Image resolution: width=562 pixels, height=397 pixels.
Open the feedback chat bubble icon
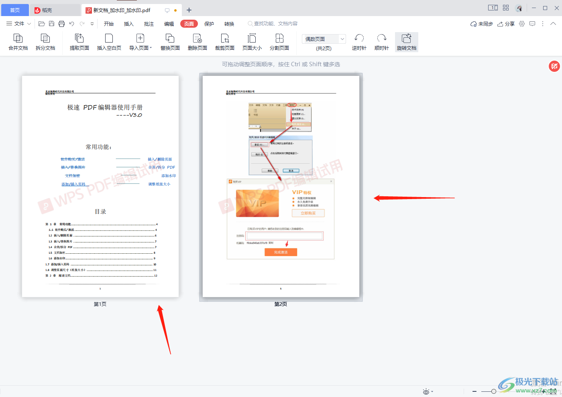coord(532,24)
